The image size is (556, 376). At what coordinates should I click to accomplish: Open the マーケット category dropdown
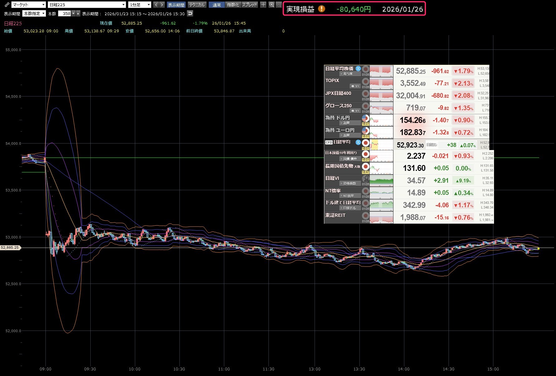click(29, 5)
